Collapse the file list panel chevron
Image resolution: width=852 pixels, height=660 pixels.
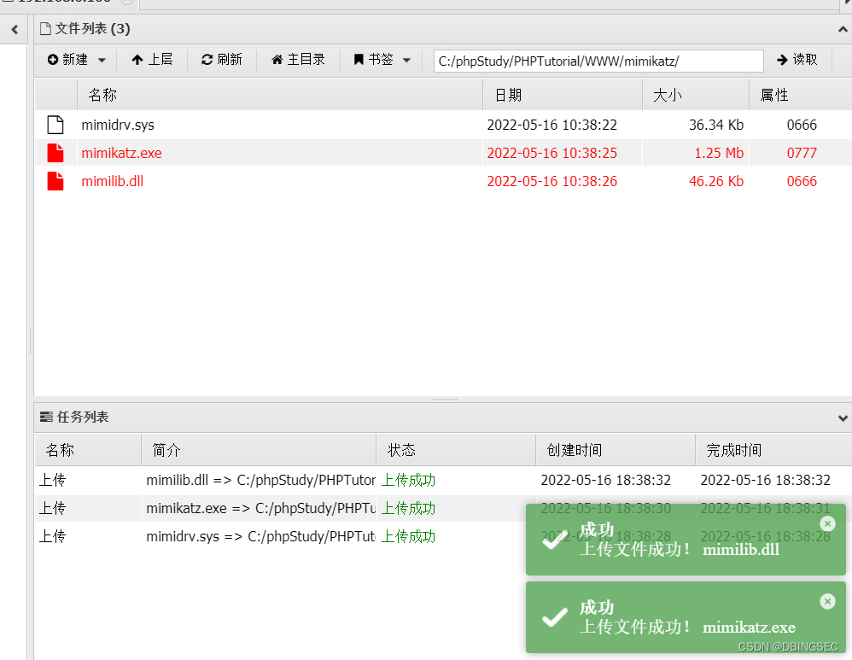coord(843,29)
